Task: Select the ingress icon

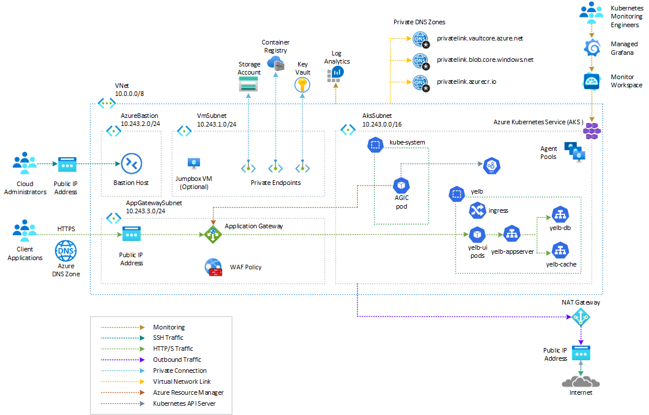Action: click(477, 210)
